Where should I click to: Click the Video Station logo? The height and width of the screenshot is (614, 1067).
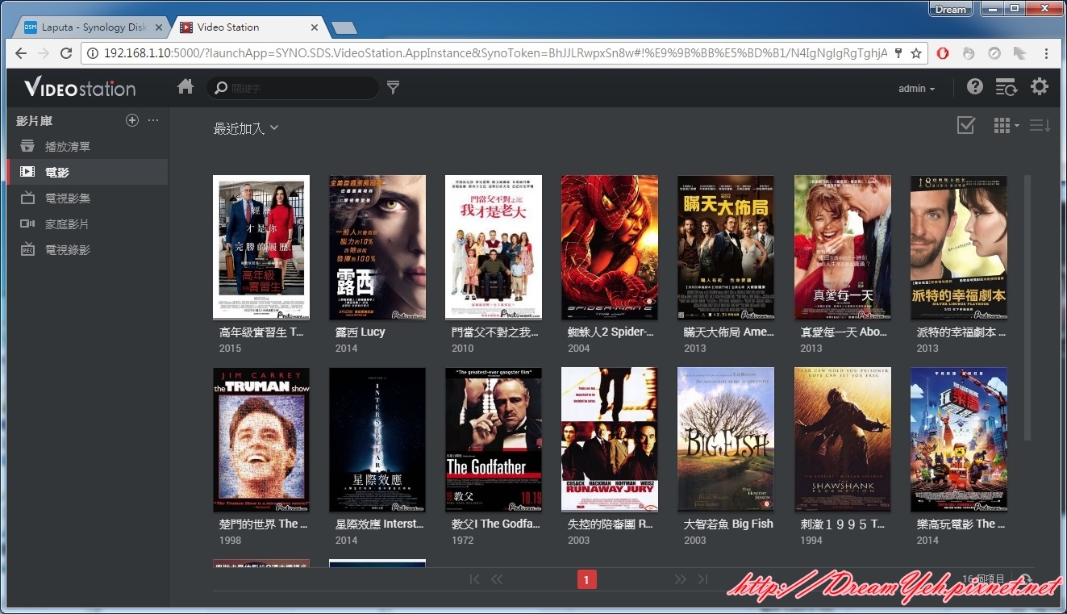(80, 87)
